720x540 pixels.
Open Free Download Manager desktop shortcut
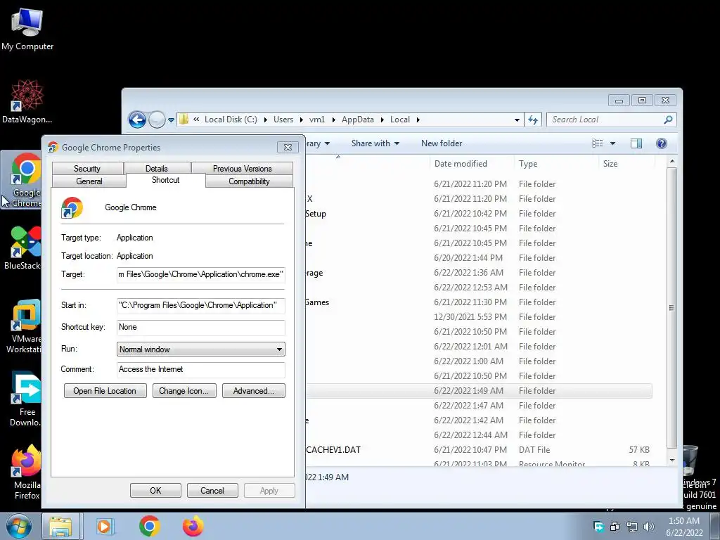[25, 399]
